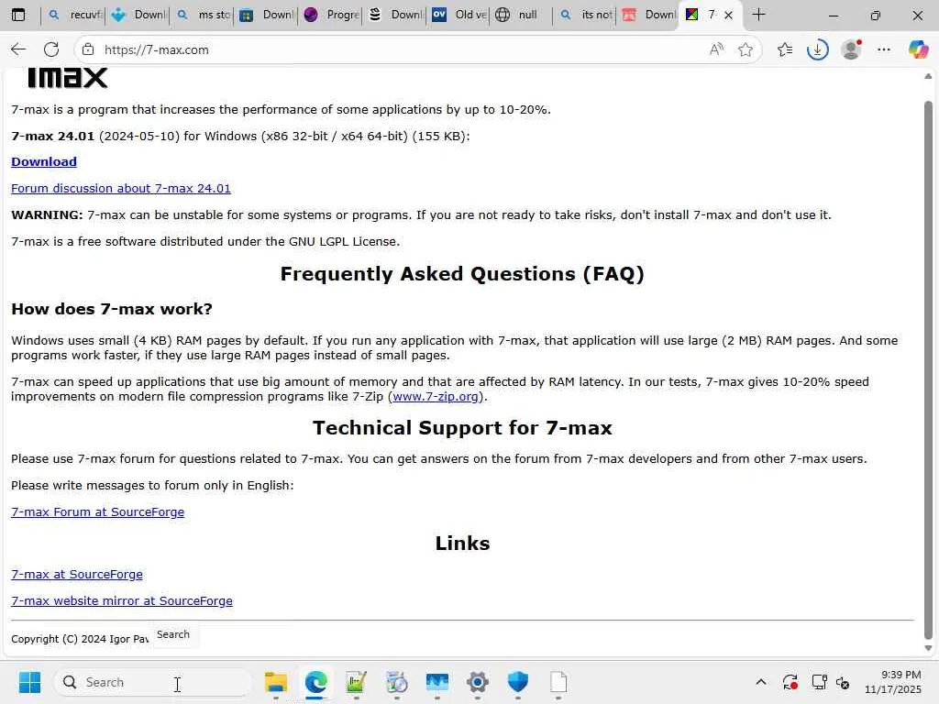
Task: Click 'Technical Support for 7-max' heading
Action: (462, 427)
